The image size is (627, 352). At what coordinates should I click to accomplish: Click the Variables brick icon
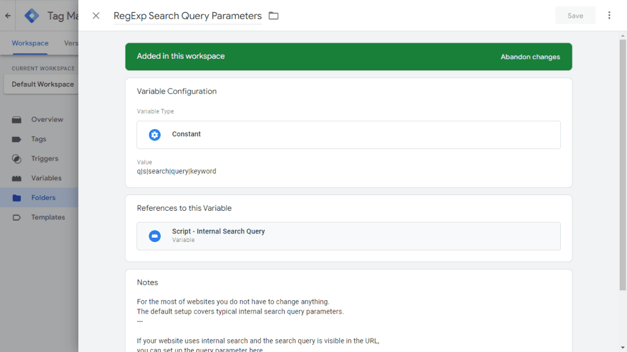pos(17,178)
